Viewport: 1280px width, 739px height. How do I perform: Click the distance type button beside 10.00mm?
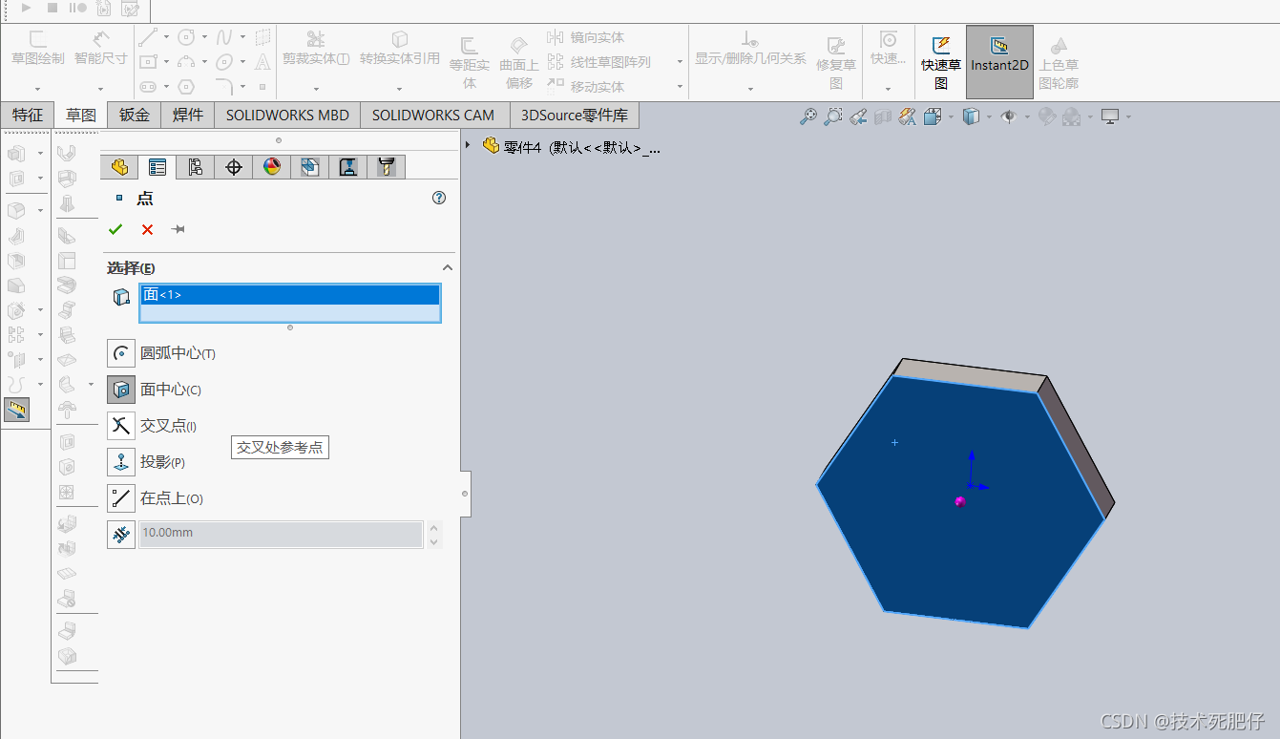[121, 535]
